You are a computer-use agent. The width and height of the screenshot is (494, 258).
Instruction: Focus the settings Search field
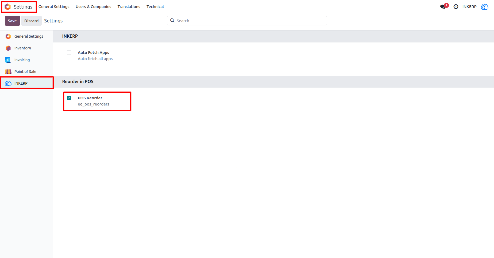(x=247, y=21)
